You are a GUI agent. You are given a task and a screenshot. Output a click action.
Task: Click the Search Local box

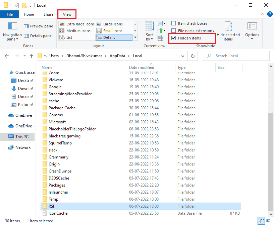click(235, 56)
